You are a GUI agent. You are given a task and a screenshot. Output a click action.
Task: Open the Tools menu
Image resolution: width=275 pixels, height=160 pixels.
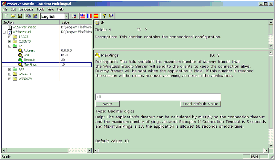click(40, 9)
